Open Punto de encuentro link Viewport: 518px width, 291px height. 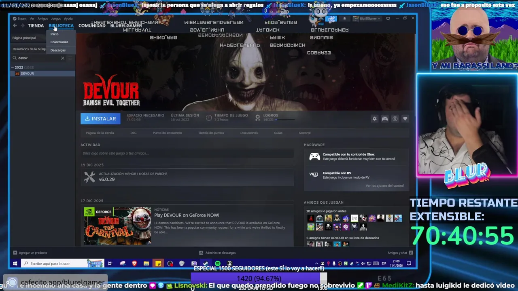click(x=167, y=133)
